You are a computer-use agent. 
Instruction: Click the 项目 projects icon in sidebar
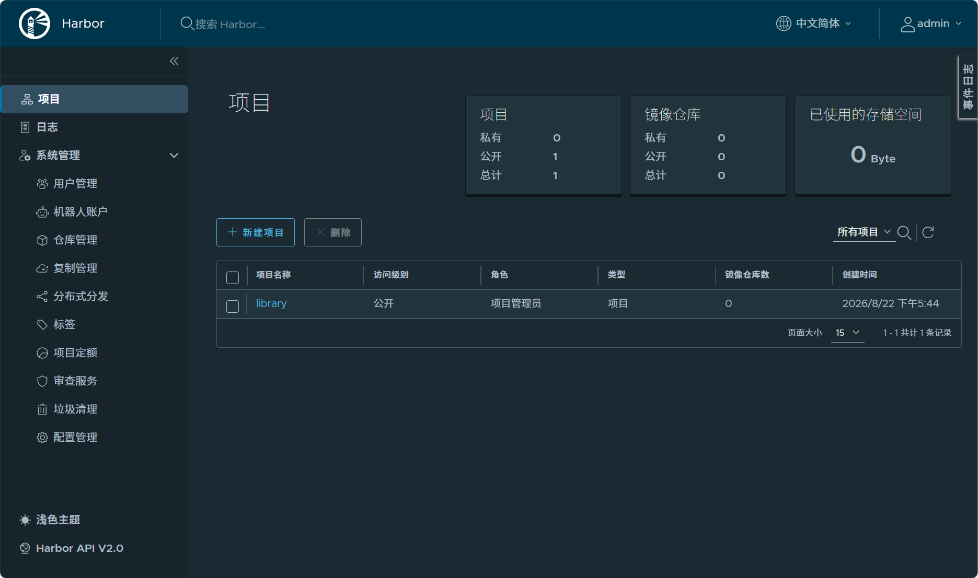pos(27,99)
